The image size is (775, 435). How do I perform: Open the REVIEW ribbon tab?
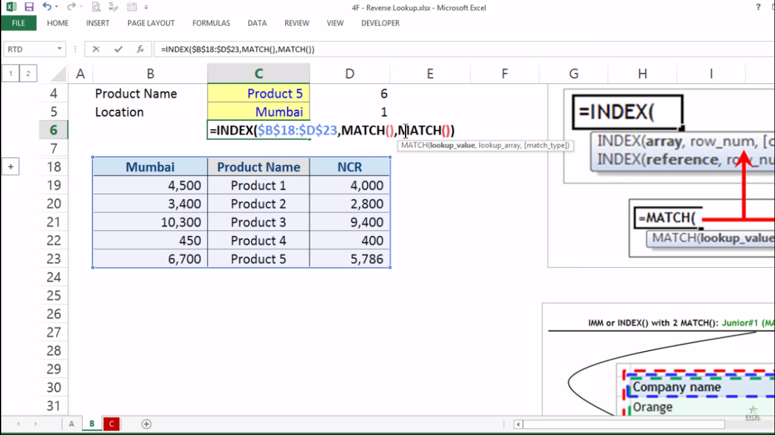[297, 23]
